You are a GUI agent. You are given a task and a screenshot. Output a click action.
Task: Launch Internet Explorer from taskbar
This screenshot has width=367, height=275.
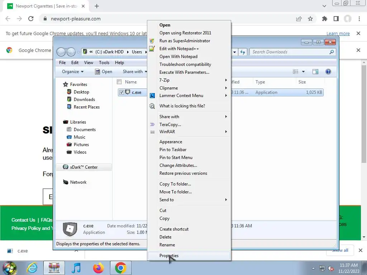pyautogui.click(x=32, y=268)
